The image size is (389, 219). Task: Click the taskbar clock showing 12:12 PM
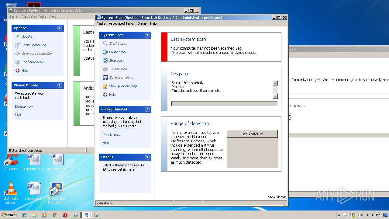coord(374,215)
